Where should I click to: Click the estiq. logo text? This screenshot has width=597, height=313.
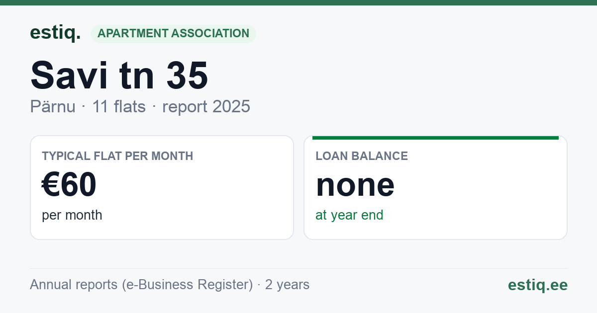[55, 33]
